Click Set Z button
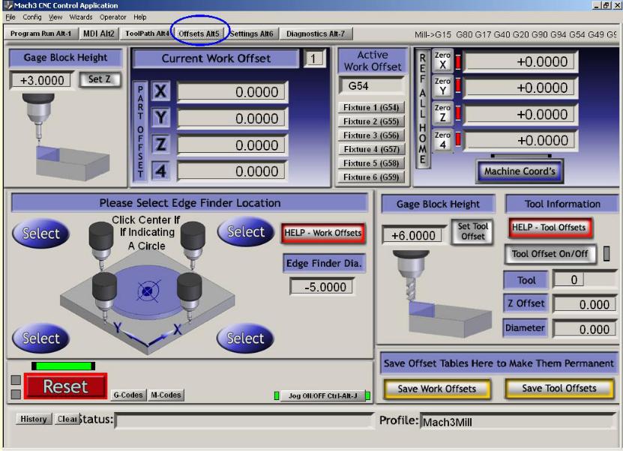This screenshot has width=623, height=451. (99, 79)
